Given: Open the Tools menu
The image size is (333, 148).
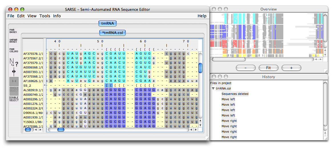Looking at the screenshot, I should point(45,16).
